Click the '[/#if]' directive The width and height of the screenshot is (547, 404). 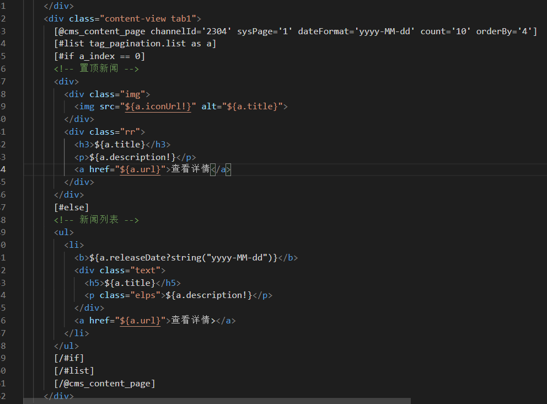(x=69, y=358)
